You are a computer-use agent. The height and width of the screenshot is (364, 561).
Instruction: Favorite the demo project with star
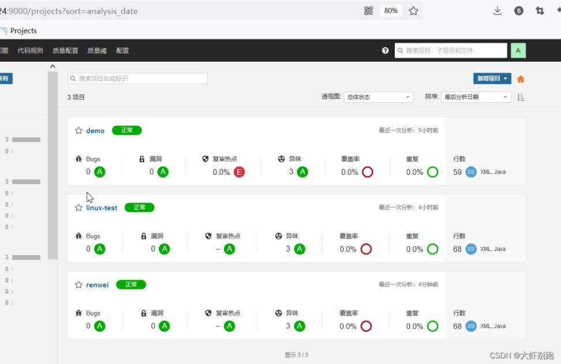tap(78, 130)
